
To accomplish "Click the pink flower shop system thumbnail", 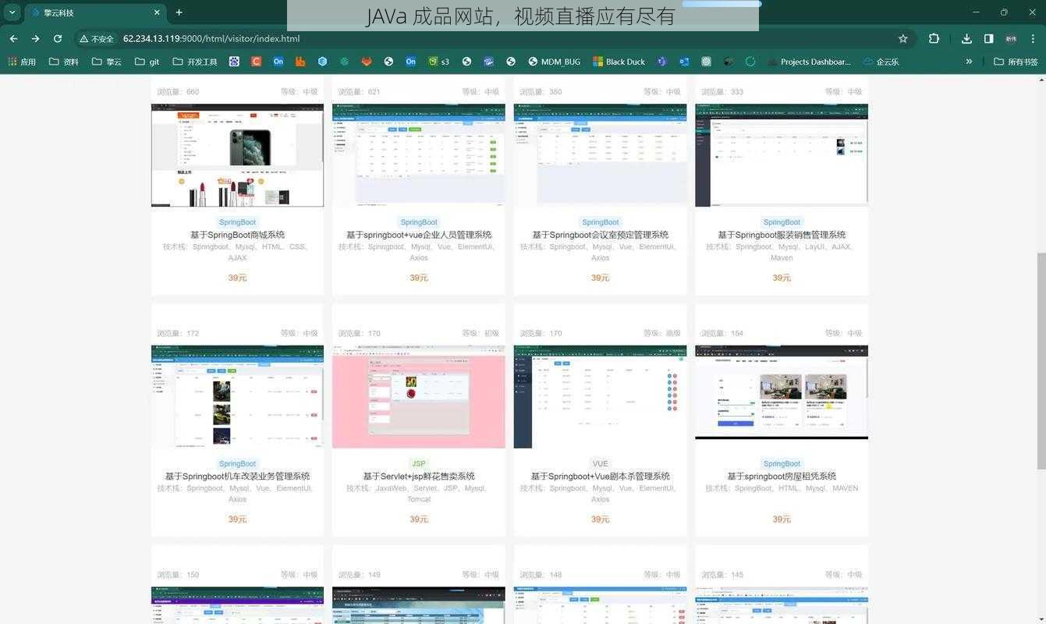I will pyautogui.click(x=419, y=396).
